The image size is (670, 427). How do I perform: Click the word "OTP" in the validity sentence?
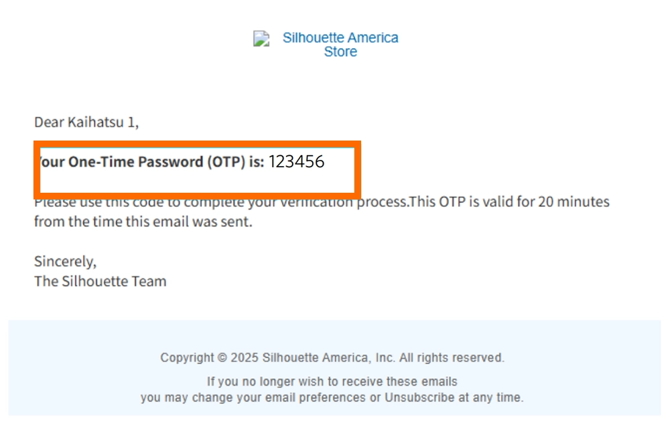point(453,202)
